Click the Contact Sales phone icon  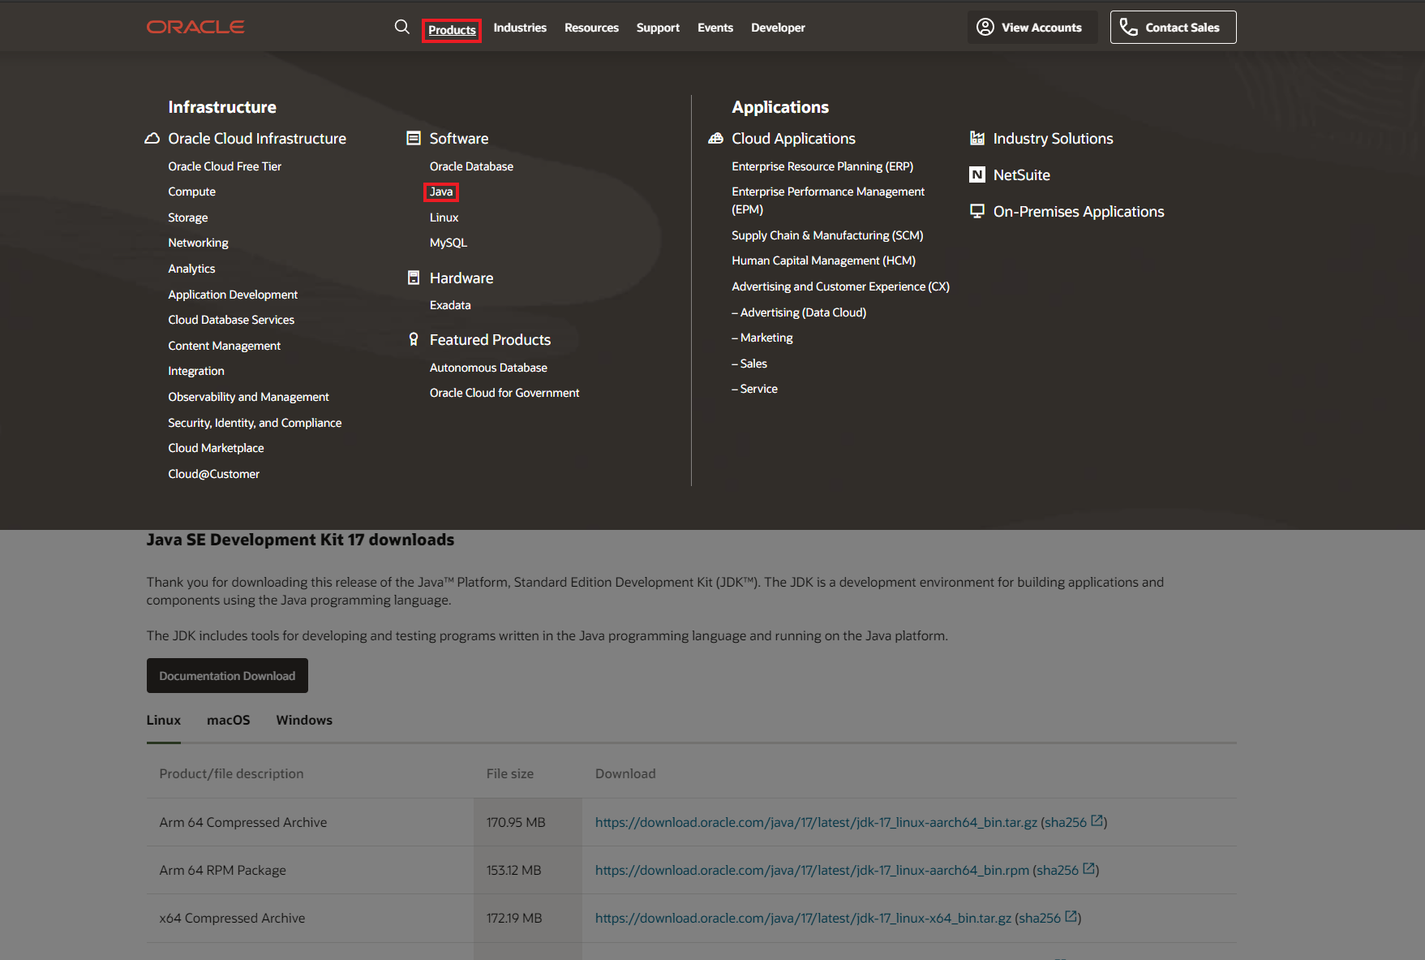click(1128, 27)
